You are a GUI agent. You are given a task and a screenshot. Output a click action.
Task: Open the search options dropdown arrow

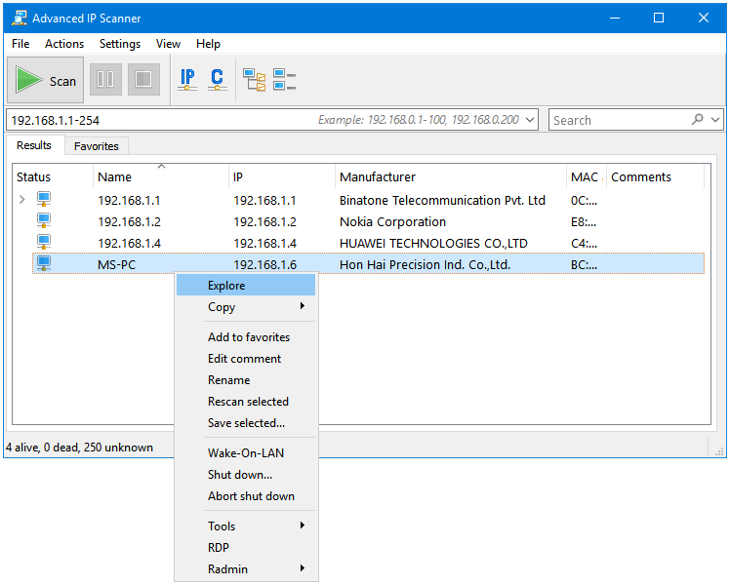715,120
